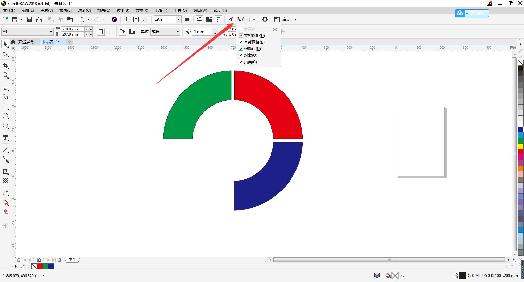This screenshot has width=524, height=282.
Task: Toggle the 辅助线(U) checkbox
Action: [241, 49]
